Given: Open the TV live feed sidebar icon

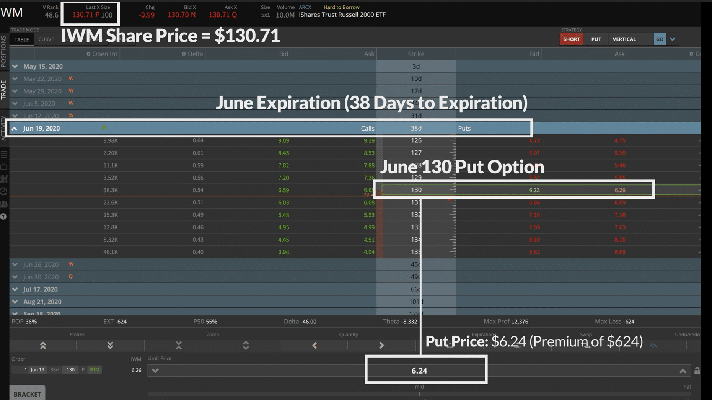Looking at the screenshot, I should tap(4, 167).
